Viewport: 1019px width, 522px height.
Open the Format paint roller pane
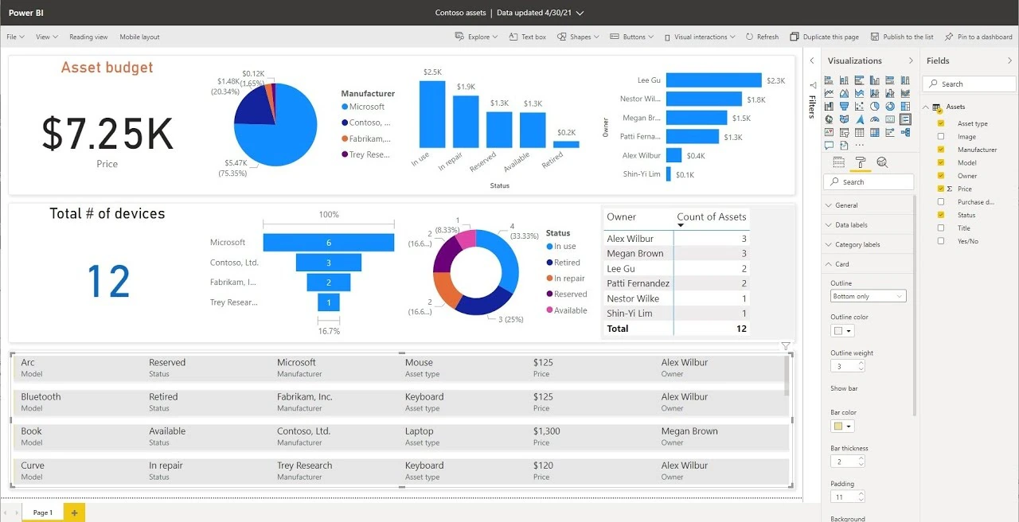click(x=861, y=162)
